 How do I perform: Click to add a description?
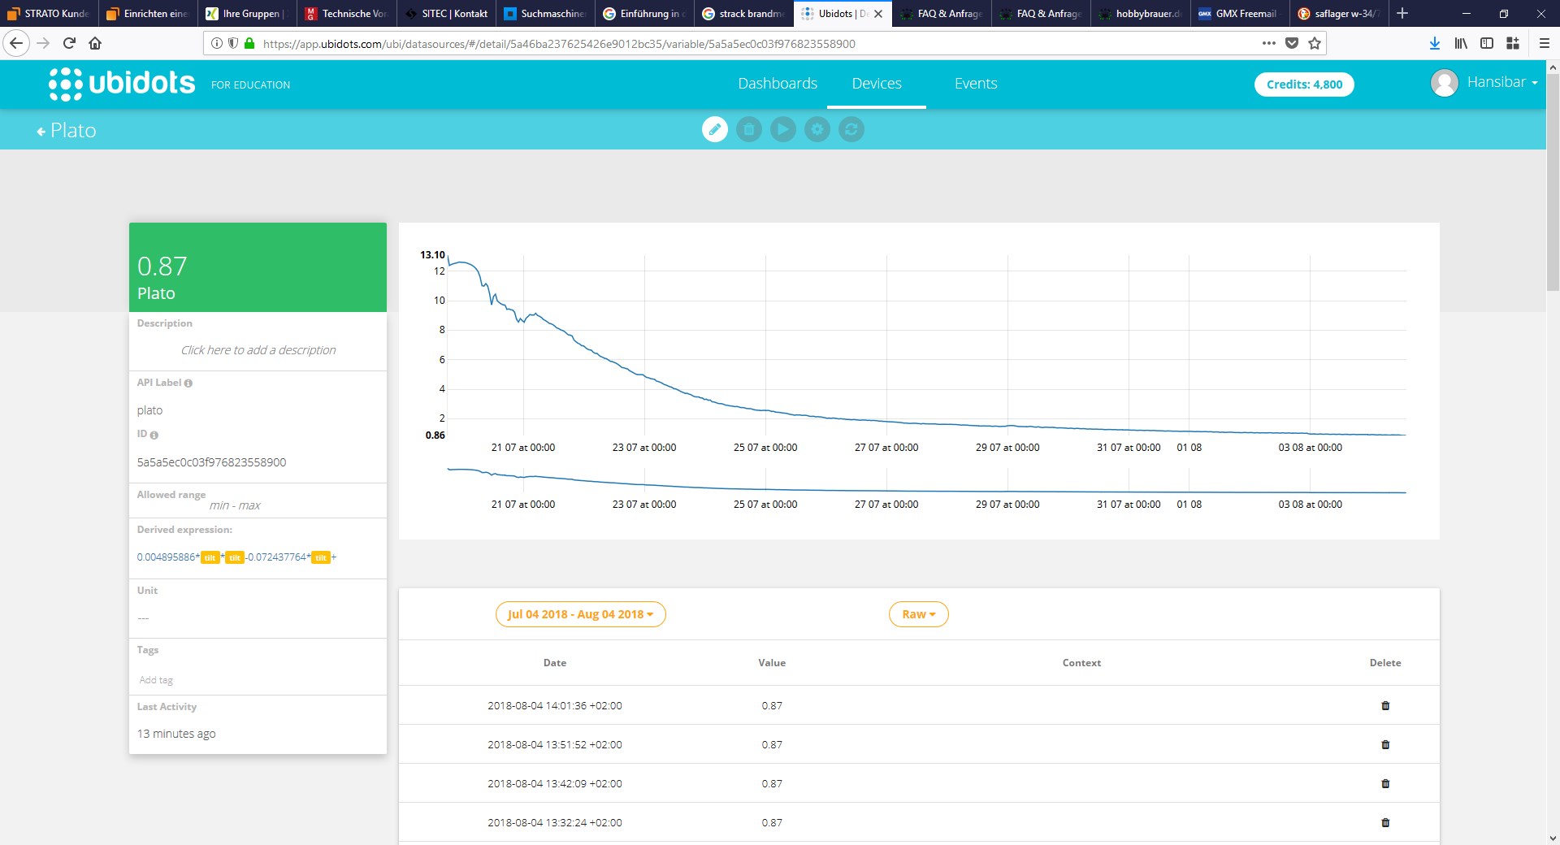(258, 350)
